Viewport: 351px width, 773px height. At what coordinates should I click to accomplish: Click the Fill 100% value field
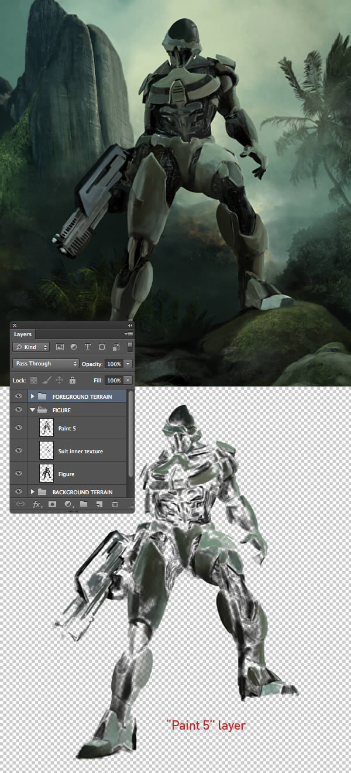114,380
